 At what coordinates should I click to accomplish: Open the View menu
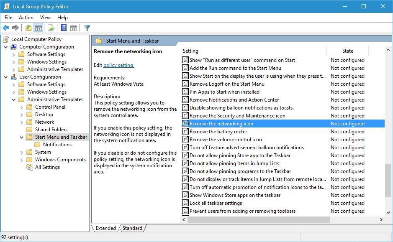(45, 18)
